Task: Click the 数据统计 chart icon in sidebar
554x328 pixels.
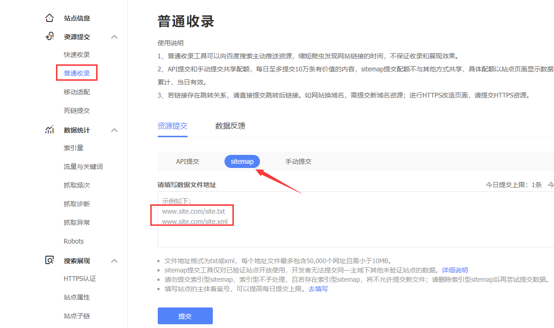Action: click(49, 130)
